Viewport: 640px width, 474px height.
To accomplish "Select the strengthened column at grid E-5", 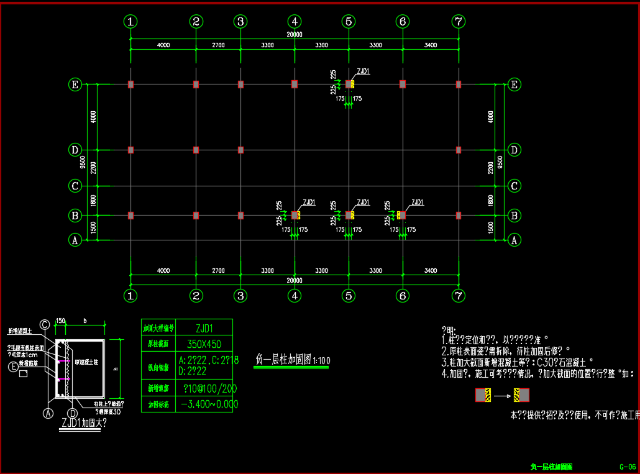I will point(349,84).
